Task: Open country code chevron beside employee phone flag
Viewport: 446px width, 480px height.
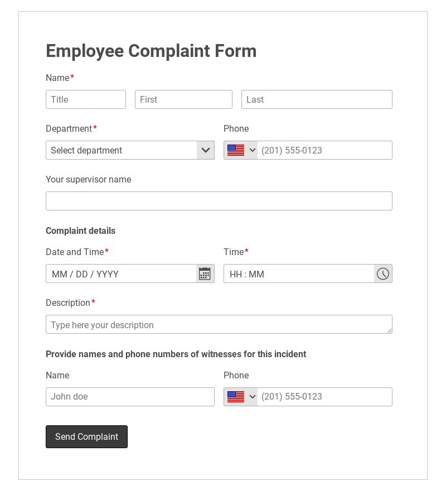Action: click(x=252, y=150)
